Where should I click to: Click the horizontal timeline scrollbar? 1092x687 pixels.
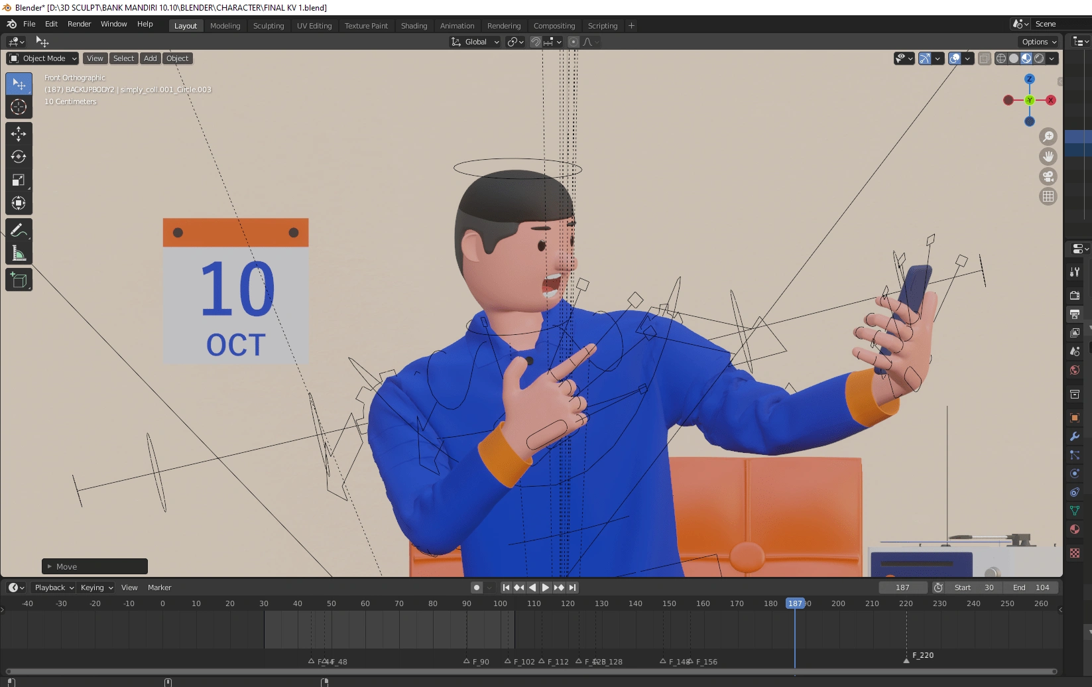530,671
